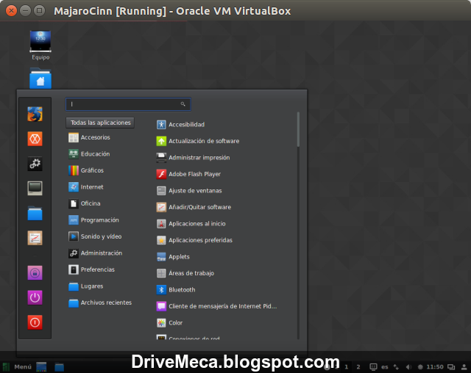The width and height of the screenshot is (471, 373).
Task: Open Accesibilidad application
Action: click(180, 124)
